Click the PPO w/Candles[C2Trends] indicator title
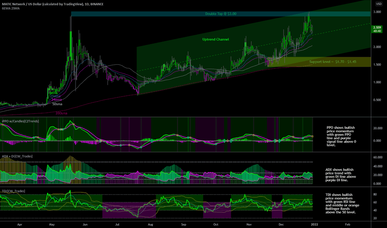 point(20,121)
